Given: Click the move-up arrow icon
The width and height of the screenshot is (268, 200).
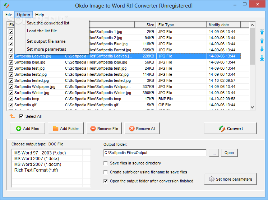Looking at the screenshot, I should coord(262,41).
